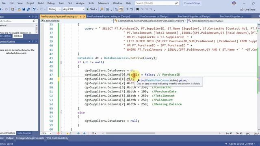Open Package Manager Console tab
The height and width of the screenshot is (146, 260).
pyautogui.click(x=30, y=138)
